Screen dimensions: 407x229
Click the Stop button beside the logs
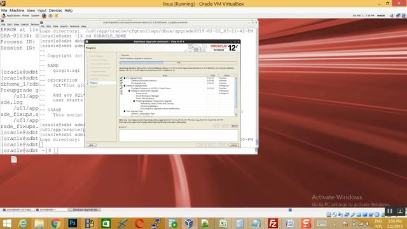pyautogui.click(x=234, y=126)
